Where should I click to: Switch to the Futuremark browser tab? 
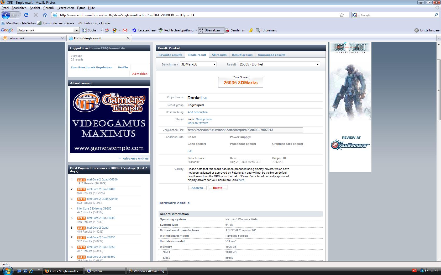(x=33, y=38)
